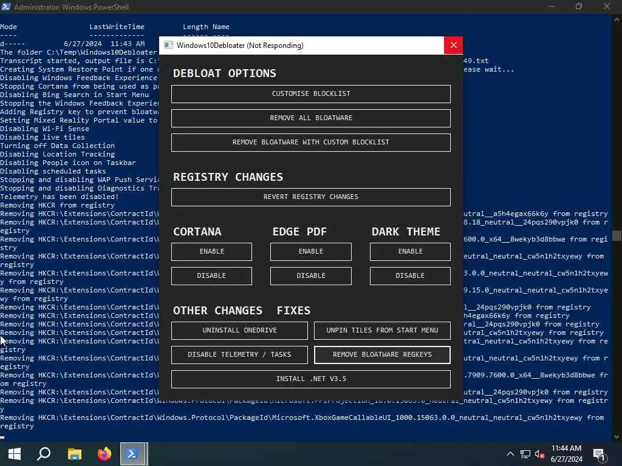Restore down the PowerShell window
Viewport: 622px width, 466px height.
tap(579, 6)
